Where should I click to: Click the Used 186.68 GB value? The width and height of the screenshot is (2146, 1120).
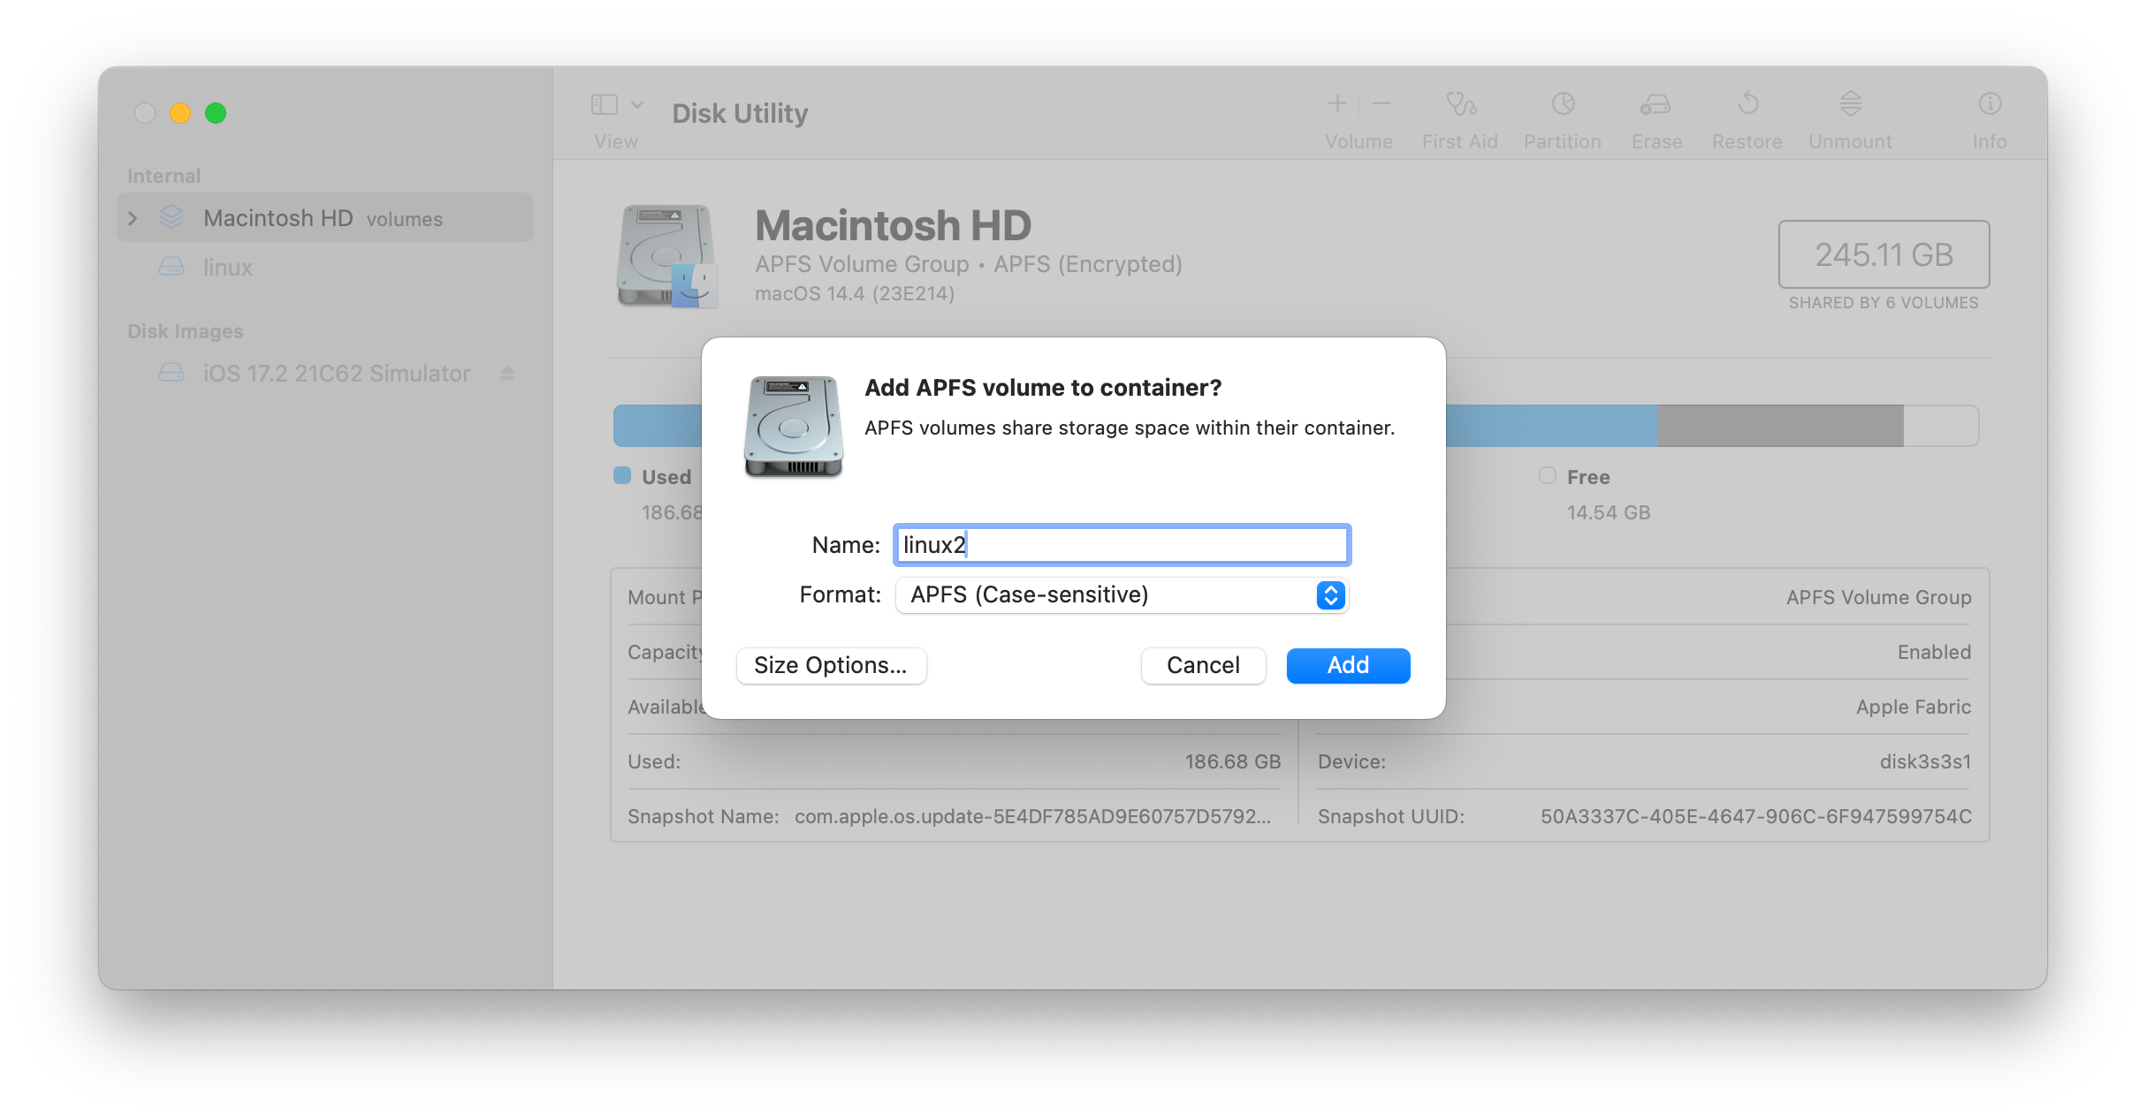[1232, 761]
